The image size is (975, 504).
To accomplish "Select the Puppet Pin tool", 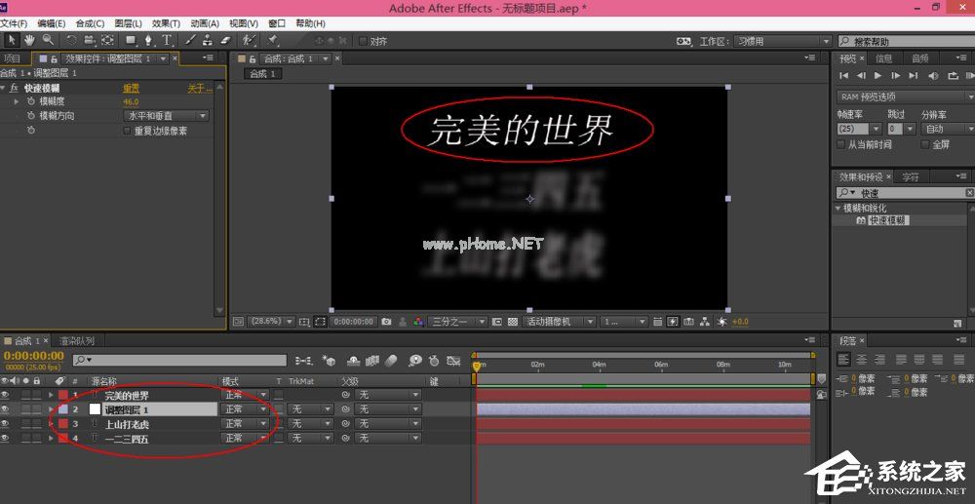I will click(272, 40).
